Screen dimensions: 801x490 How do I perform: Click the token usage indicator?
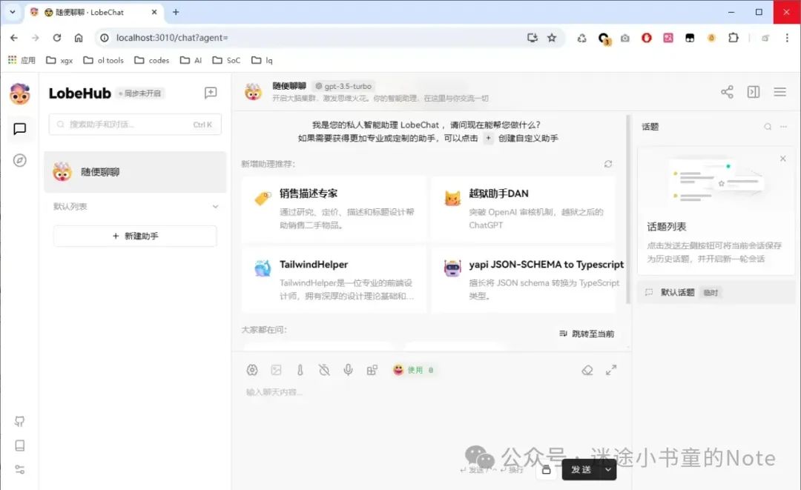(x=413, y=370)
